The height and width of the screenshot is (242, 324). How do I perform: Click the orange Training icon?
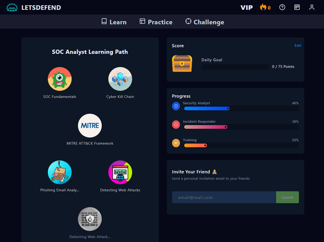[x=176, y=143]
